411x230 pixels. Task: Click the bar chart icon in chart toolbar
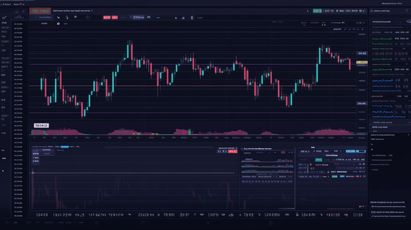coord(183,18)
